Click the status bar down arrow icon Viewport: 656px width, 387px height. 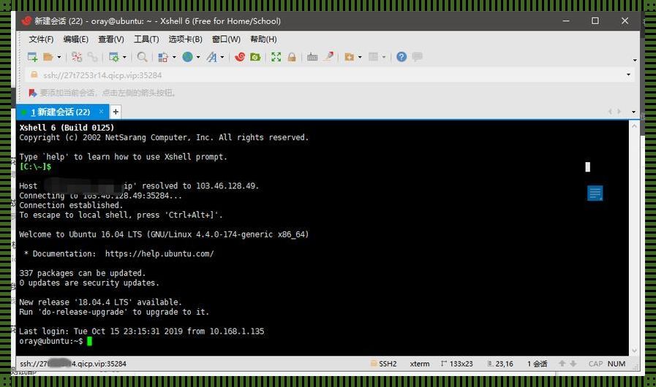pos(573,364)
